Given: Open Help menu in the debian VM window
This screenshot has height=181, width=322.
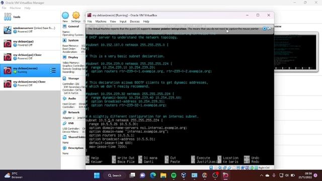Looking at the screenshot, I should 146,21.
